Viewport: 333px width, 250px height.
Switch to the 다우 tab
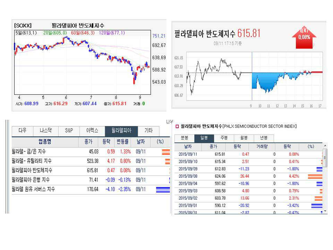click(x=22, y=131)
